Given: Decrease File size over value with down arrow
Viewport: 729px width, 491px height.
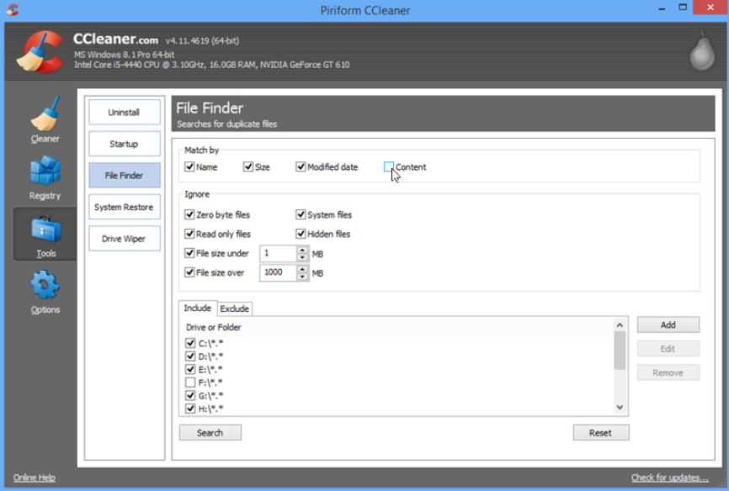Looking at the screenshot, I should pyautogui.click(x=303, y=277).
